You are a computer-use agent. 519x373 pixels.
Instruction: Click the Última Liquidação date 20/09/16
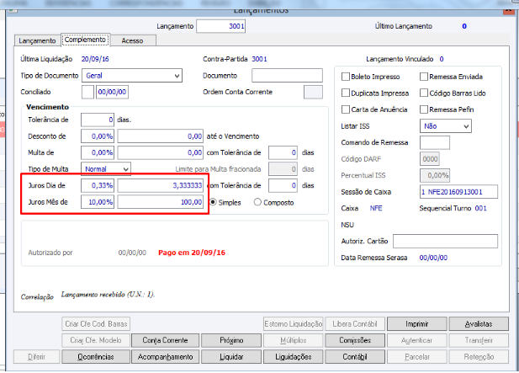pos(95,59)
